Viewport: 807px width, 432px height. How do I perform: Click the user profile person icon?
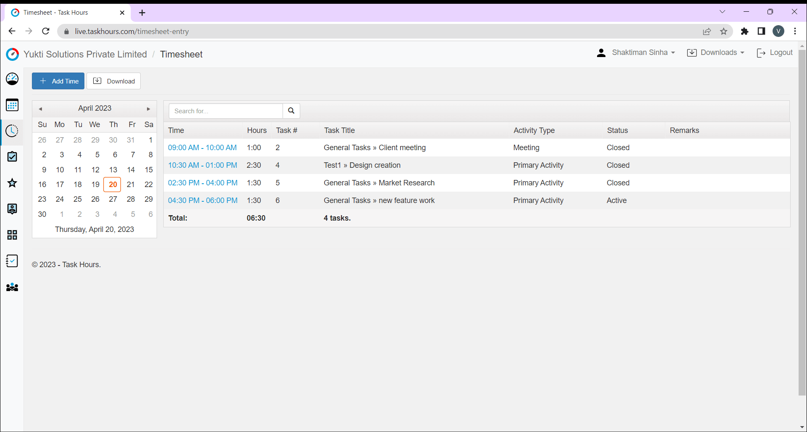[601, 53]
